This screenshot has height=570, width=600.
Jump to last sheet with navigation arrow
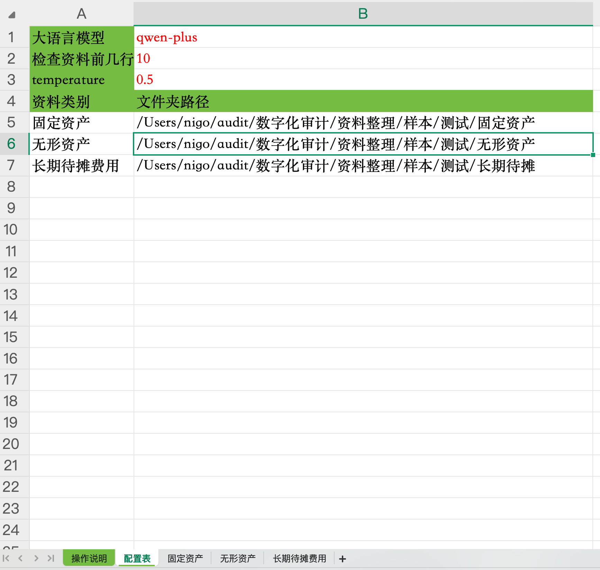pyautogui.click(x=51, y=558)
